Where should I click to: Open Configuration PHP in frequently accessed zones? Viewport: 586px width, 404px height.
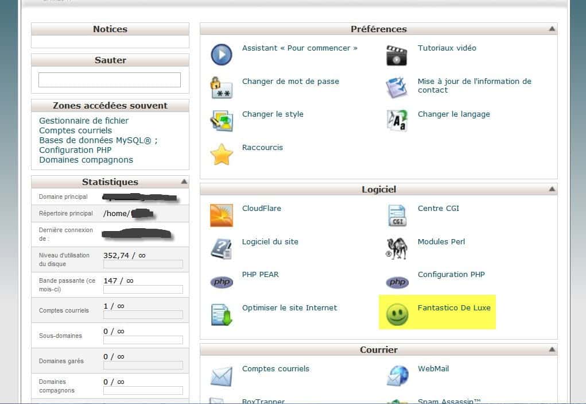75,149
